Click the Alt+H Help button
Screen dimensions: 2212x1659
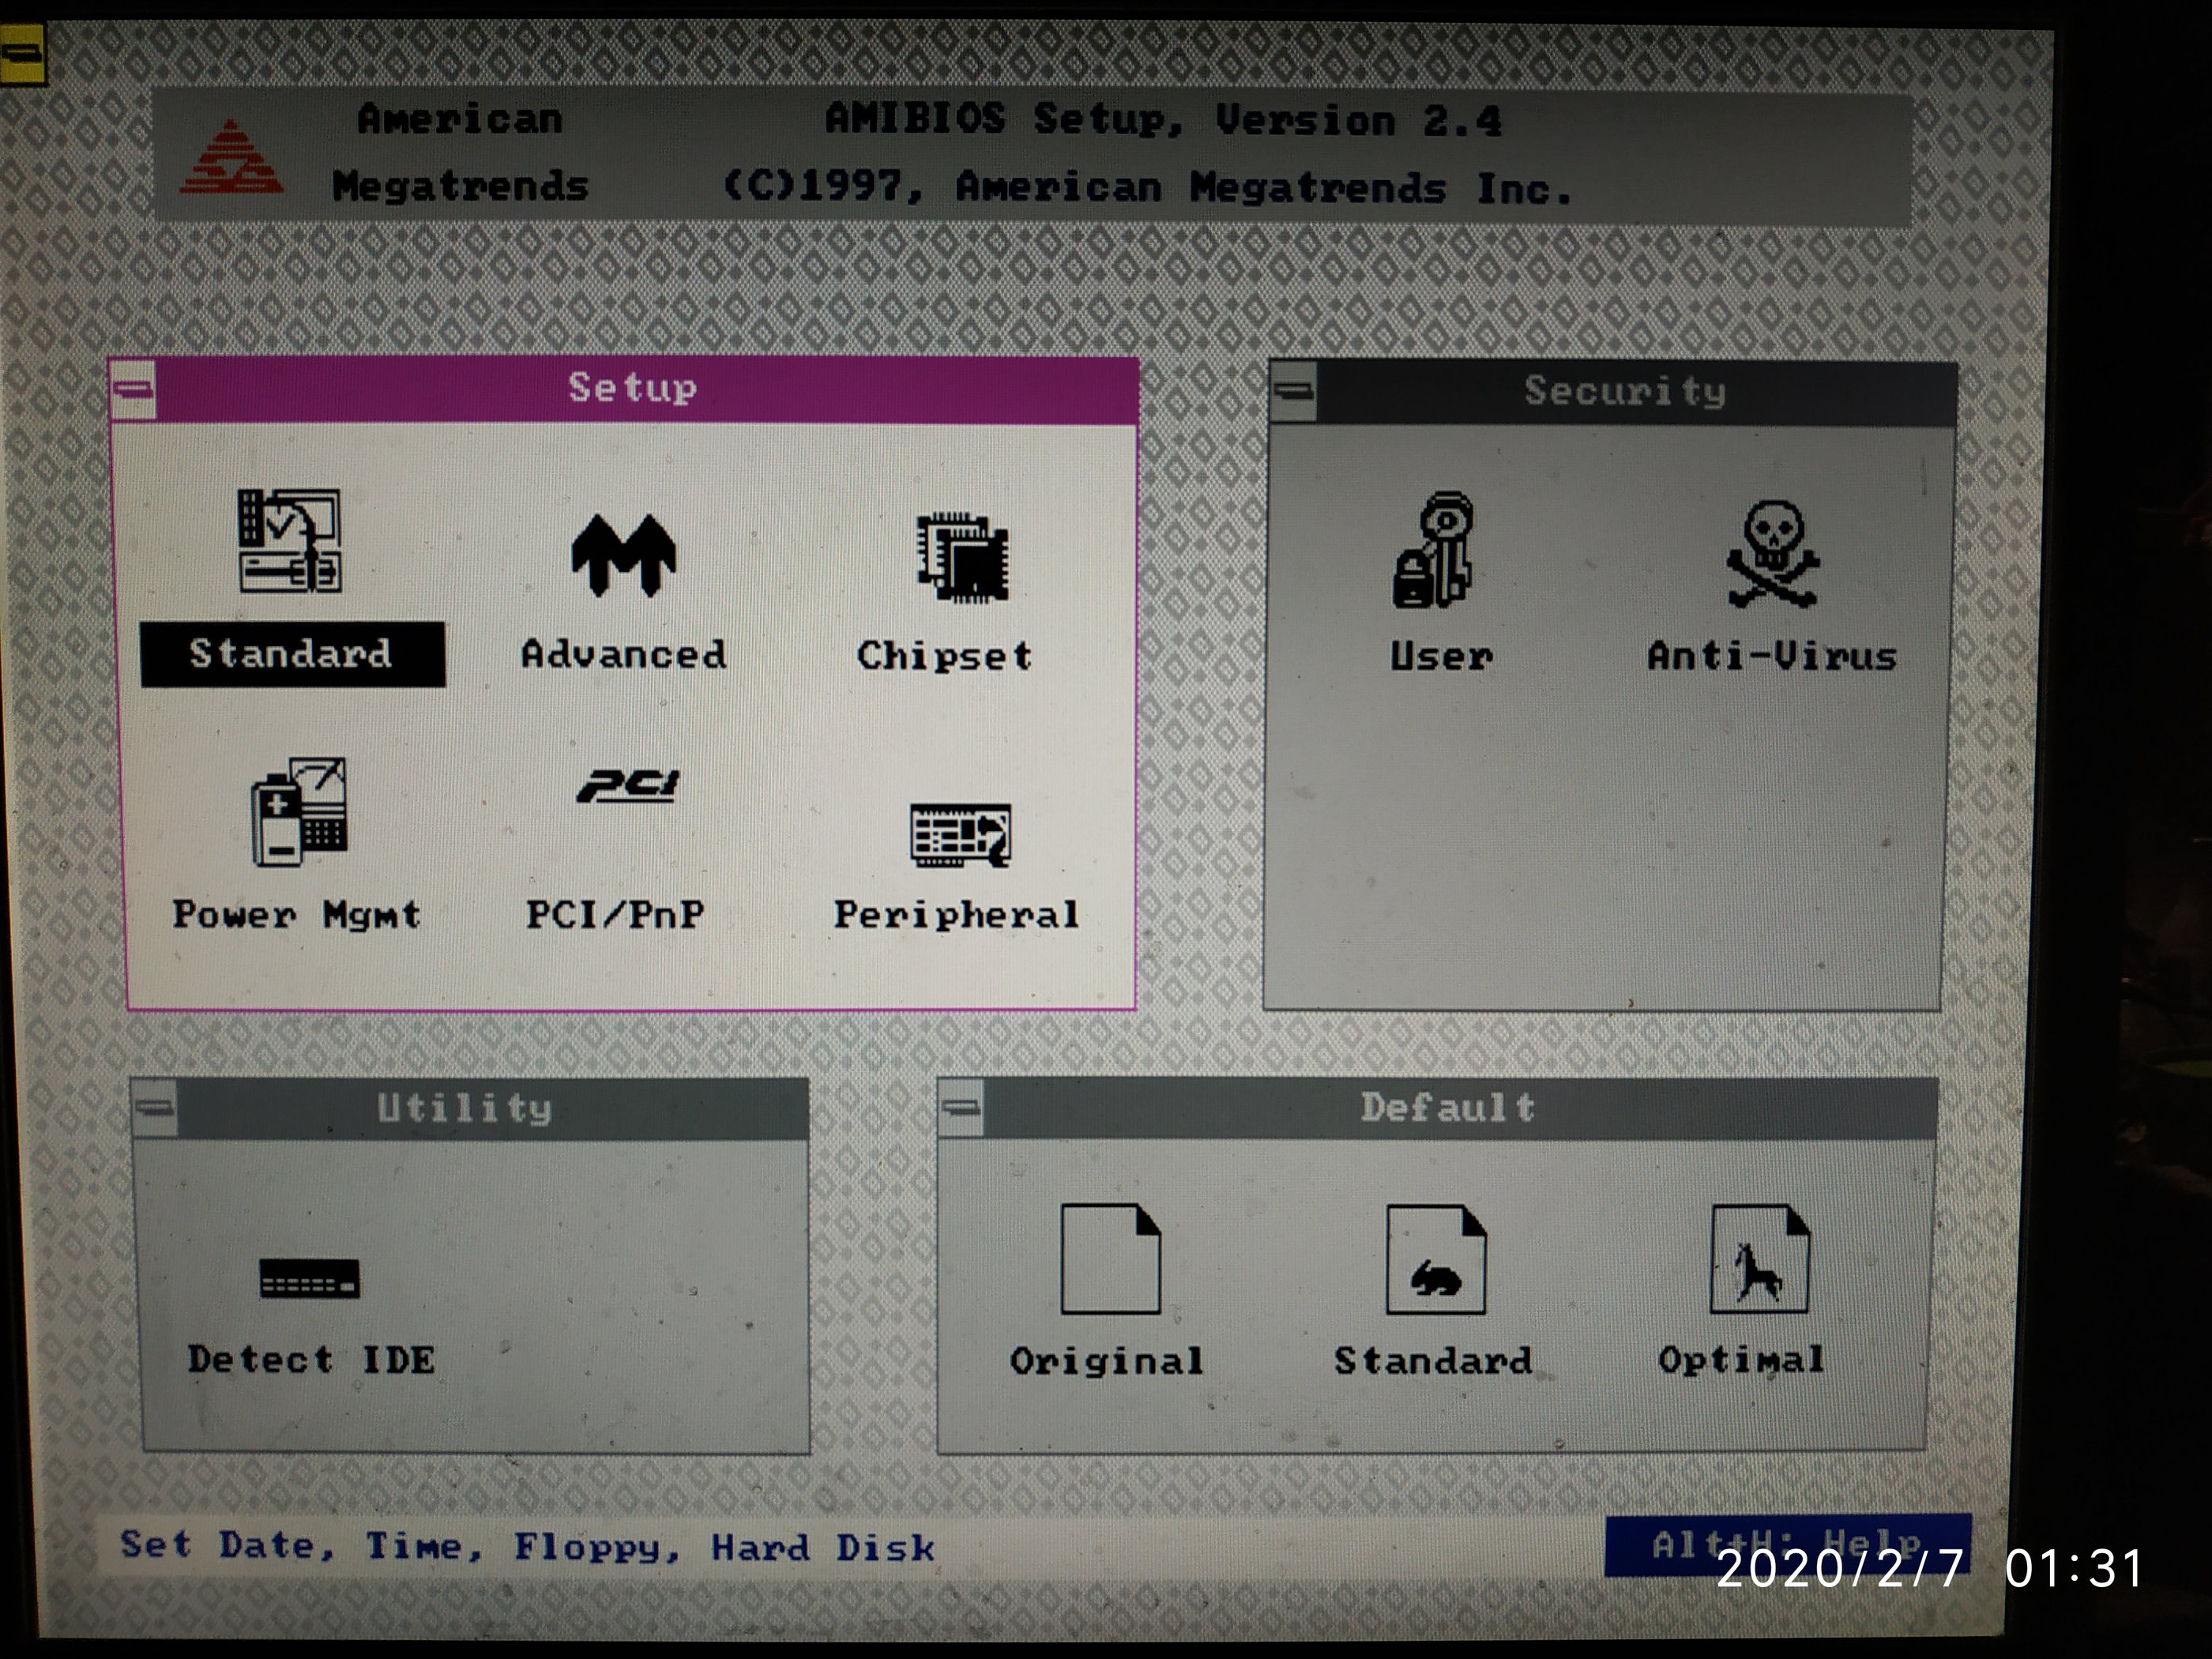pos(1787,1546)
